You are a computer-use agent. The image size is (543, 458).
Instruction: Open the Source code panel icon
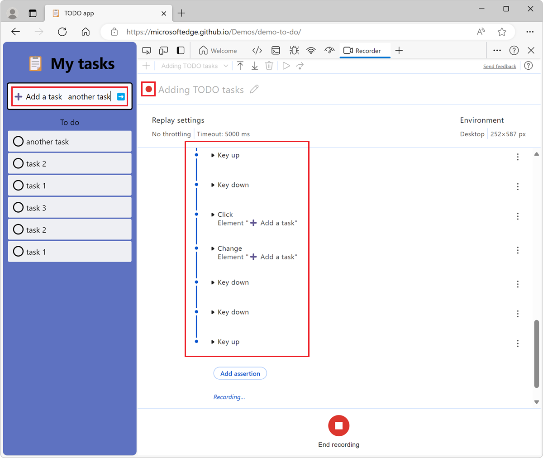(x=257, y=50)
